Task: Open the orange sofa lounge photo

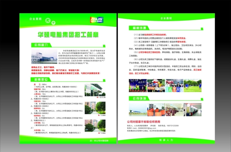Action: (156, 110)
